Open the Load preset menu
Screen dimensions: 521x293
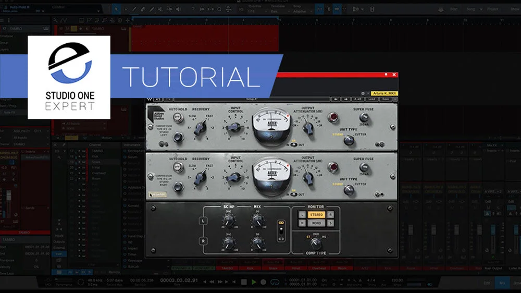372,99
